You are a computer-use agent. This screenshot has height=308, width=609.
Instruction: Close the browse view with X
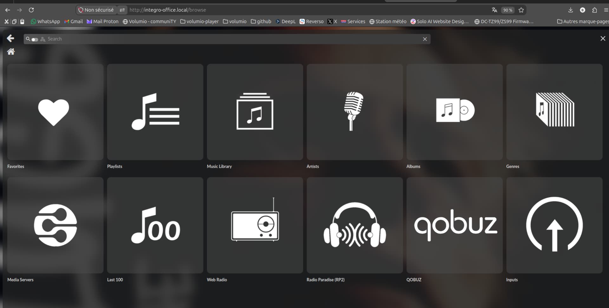click(x=603, y=38)
